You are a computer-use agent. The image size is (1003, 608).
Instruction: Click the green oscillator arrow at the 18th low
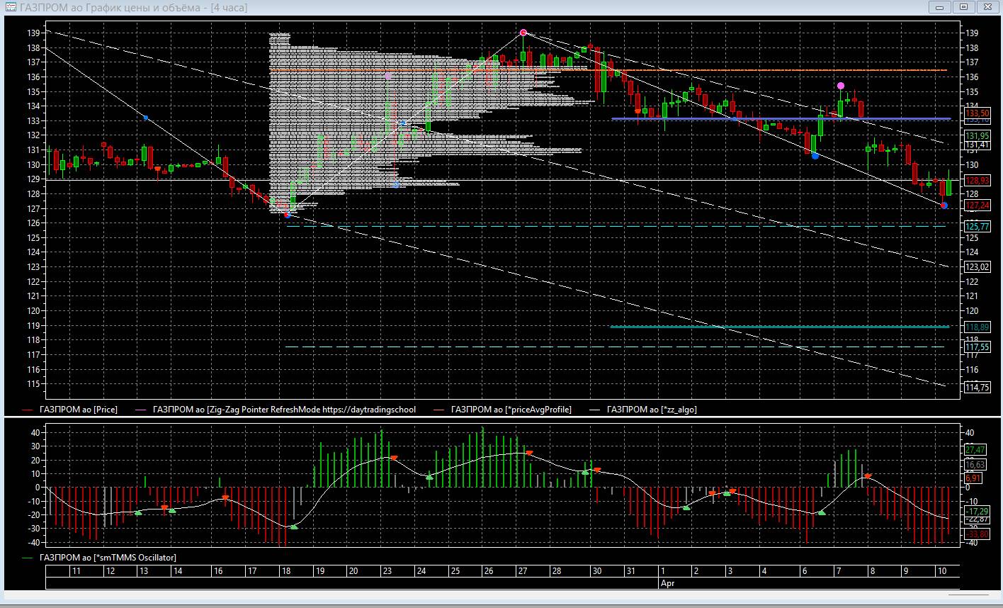294,527
